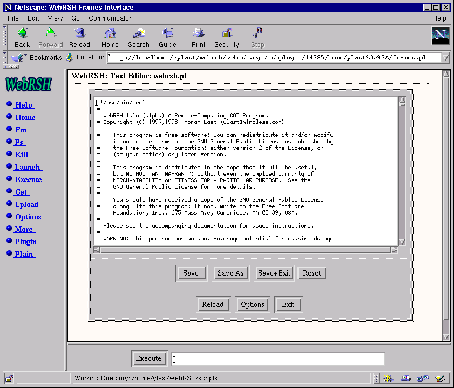The image size is (454, 388).
Task: Follow the Get sidebar link
Action: 22,192
